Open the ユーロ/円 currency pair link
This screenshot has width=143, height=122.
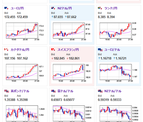17,8
